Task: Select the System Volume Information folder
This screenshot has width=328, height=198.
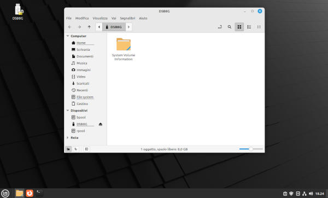Action: [x=124, y=49]
